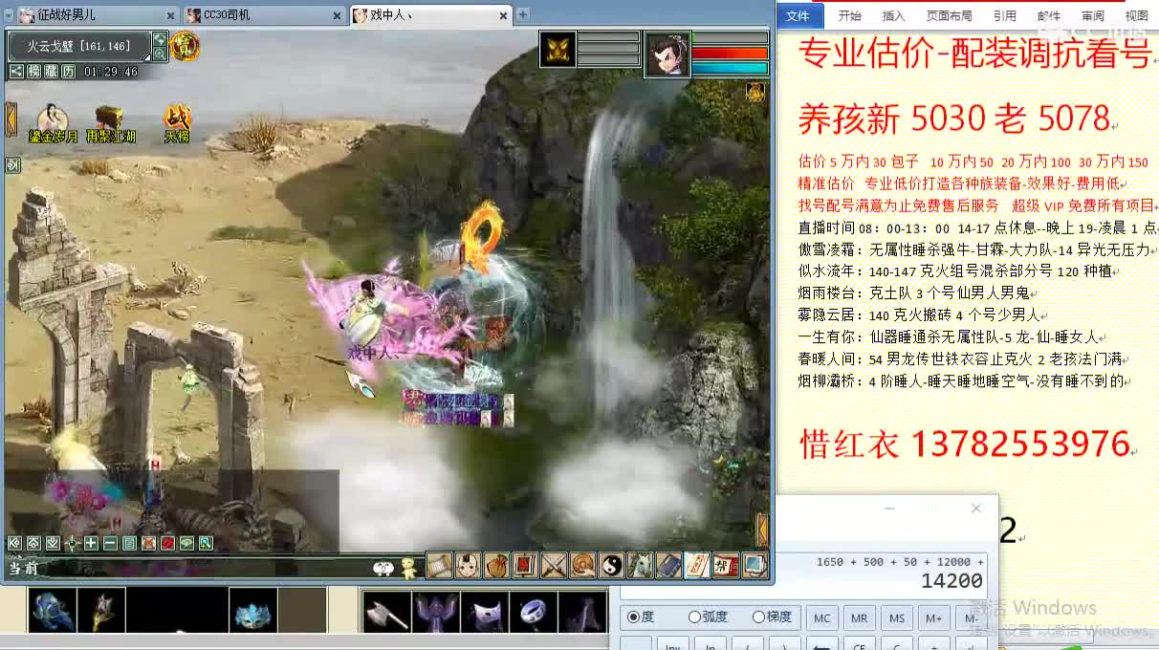Expand the right-side arrow above shortcut bar
The width and height of the screenshot is (1159, 650).
pyautogui.click(x=762, y=530)
